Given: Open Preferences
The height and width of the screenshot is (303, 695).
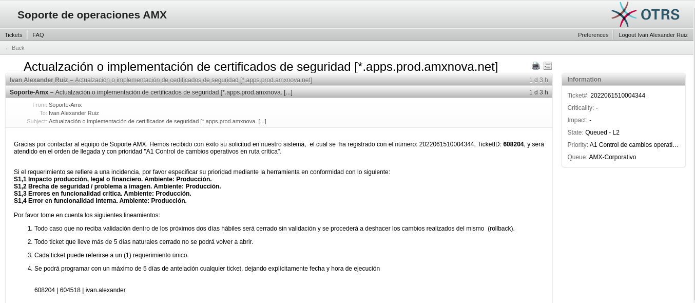Looking at the screenshot, I should point(593,35).
